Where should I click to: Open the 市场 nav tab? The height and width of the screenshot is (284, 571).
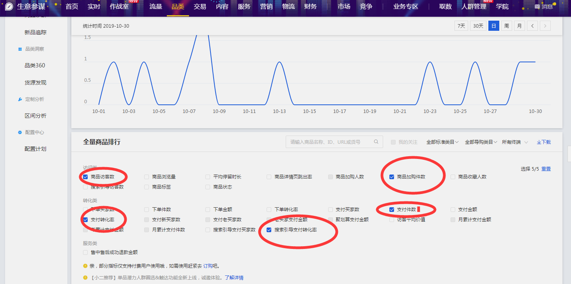(344, 7)
